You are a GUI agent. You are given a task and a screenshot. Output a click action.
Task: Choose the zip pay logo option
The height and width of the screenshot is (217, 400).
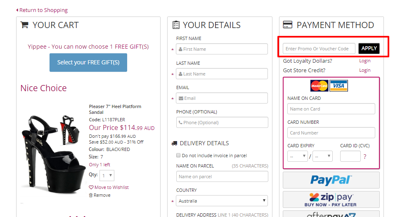(331, 199)
